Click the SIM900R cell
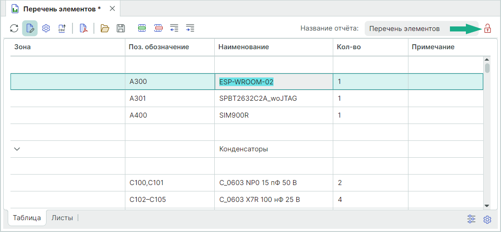The image size is (501, 232). pyautogui.click(x=274, y=115)
